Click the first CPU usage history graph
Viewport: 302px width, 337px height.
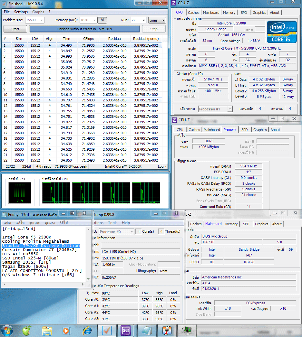point(56,192)
